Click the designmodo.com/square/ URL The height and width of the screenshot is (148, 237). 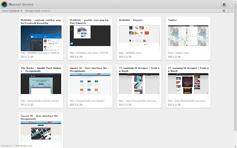[x=87, y=101]
